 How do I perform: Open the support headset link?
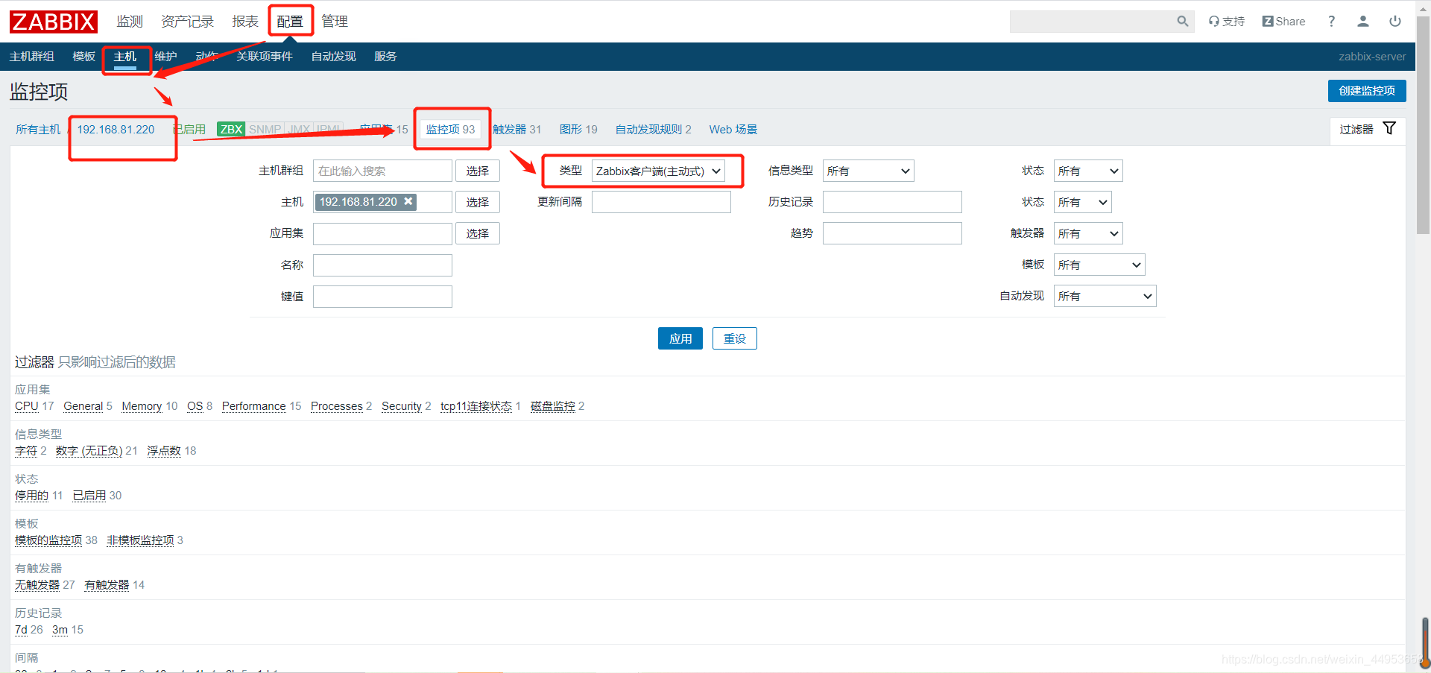tap(1227, 22)
